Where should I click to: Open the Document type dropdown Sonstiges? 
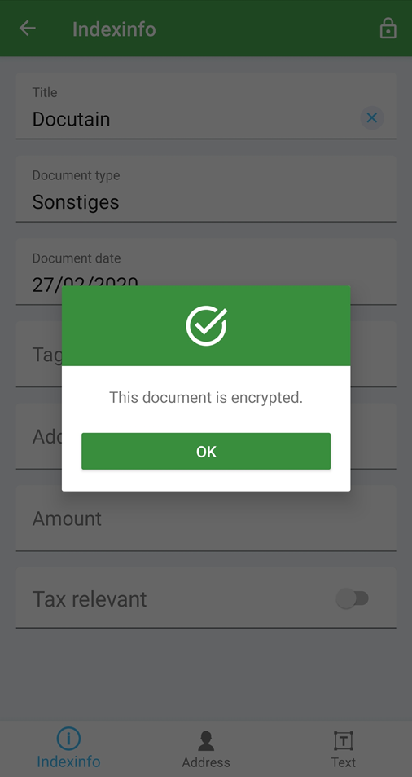coord(206,189)
